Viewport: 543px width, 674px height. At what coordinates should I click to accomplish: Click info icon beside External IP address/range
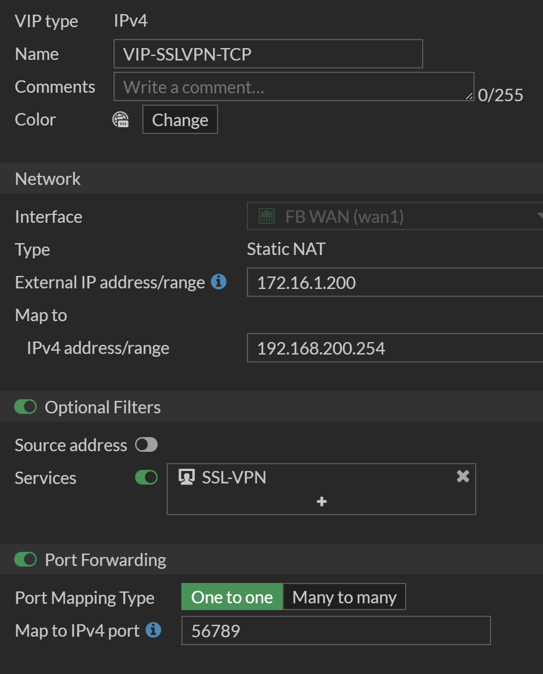tap(219, 281)
